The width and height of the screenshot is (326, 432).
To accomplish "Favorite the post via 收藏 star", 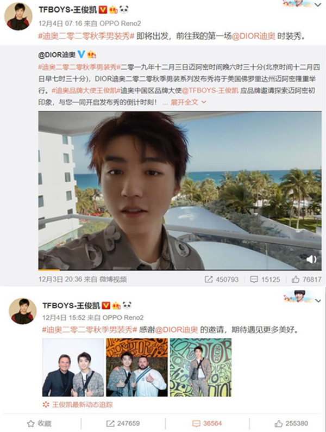I will tap(39, 423).
